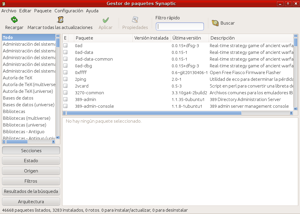
Task: Click the Synaptic window icon in title bar
Action: (3, 4)
